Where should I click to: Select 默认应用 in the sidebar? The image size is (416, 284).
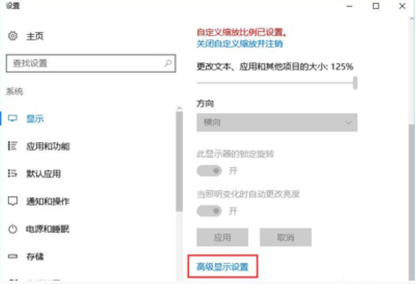click(44, 174)
